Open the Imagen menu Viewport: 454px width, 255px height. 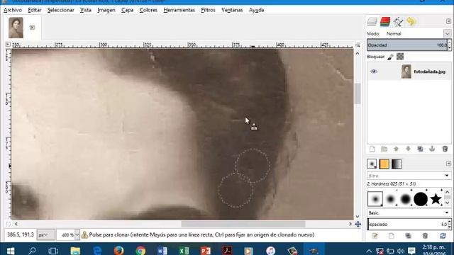[x=106, y=10]
